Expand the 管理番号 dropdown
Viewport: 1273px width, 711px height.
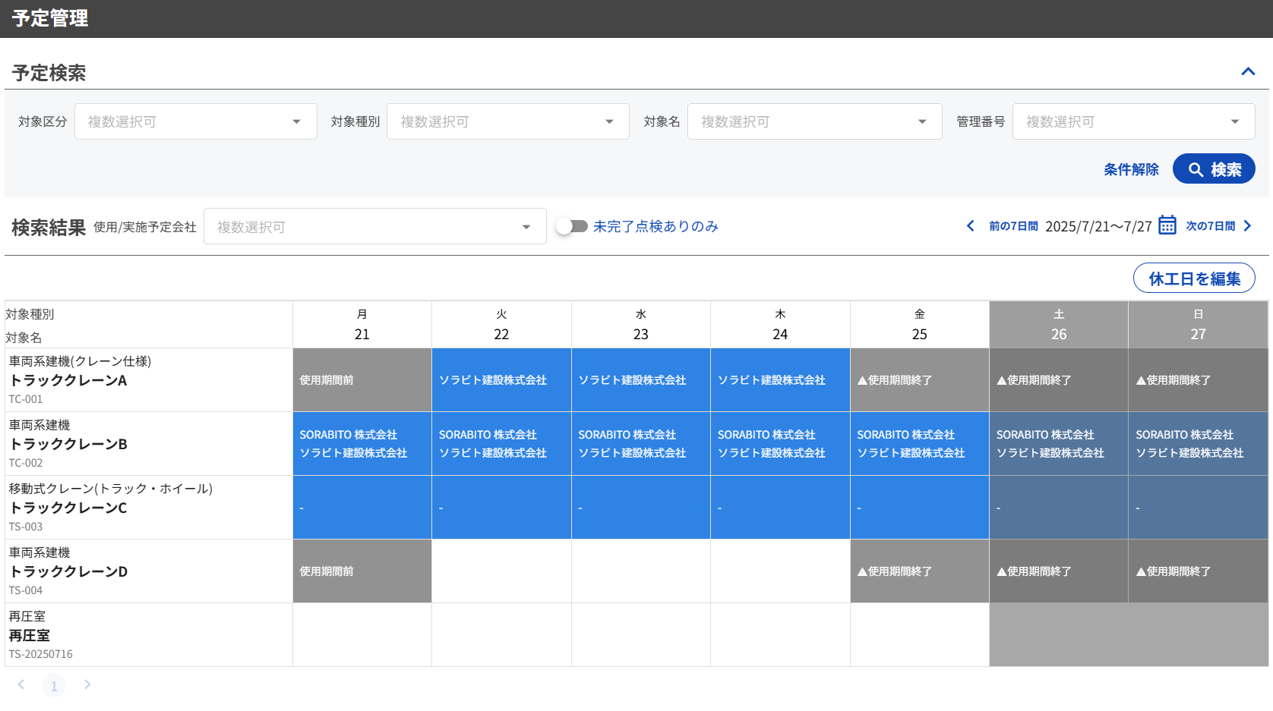tap(1132, 121)
